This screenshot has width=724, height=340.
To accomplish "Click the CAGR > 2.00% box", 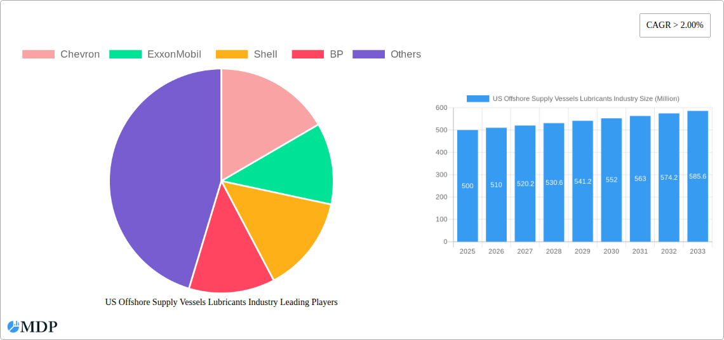I will tap(674, 25).
